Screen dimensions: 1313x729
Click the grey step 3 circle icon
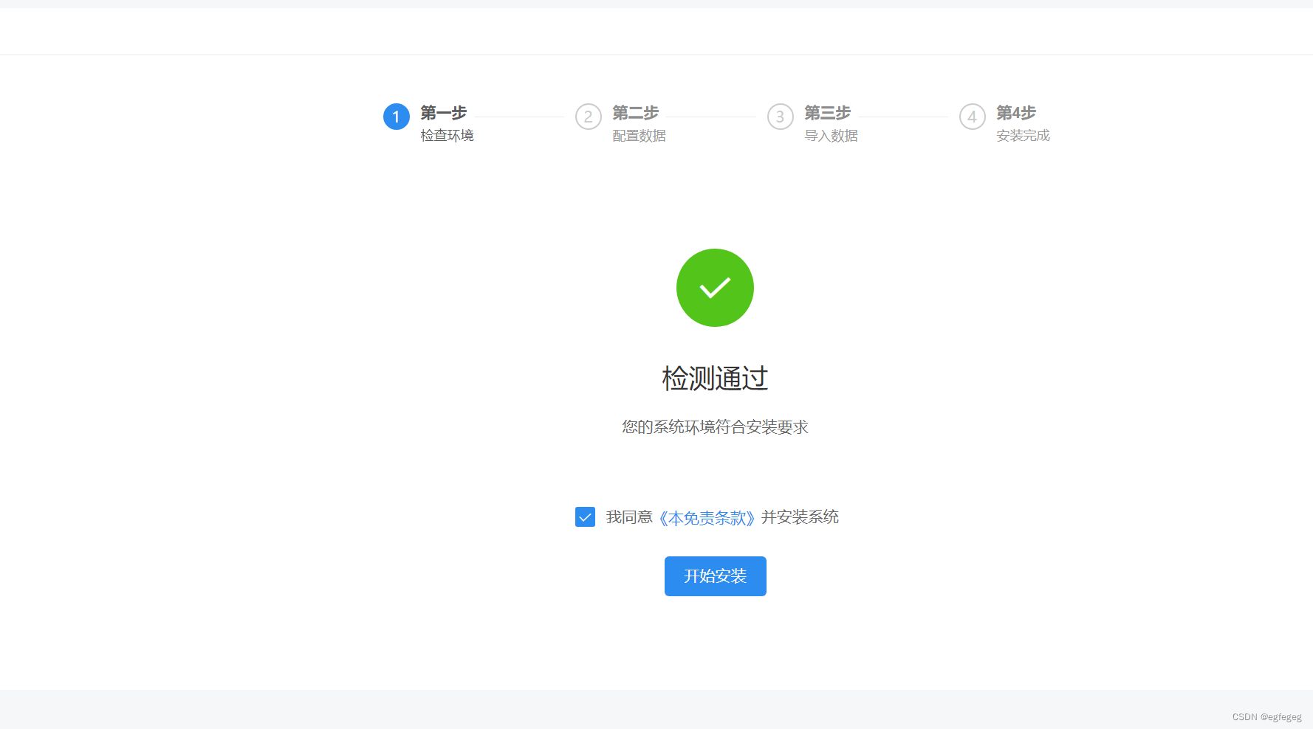pyautogui.click(x=780, y=117)
